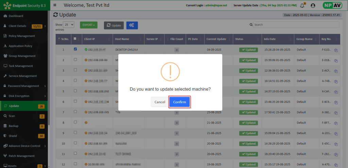Image resolution: width=348 pixels, height=168 pixels.
Task: Toggle the hamburger sidebar menu icon
Action: (55, 5)
